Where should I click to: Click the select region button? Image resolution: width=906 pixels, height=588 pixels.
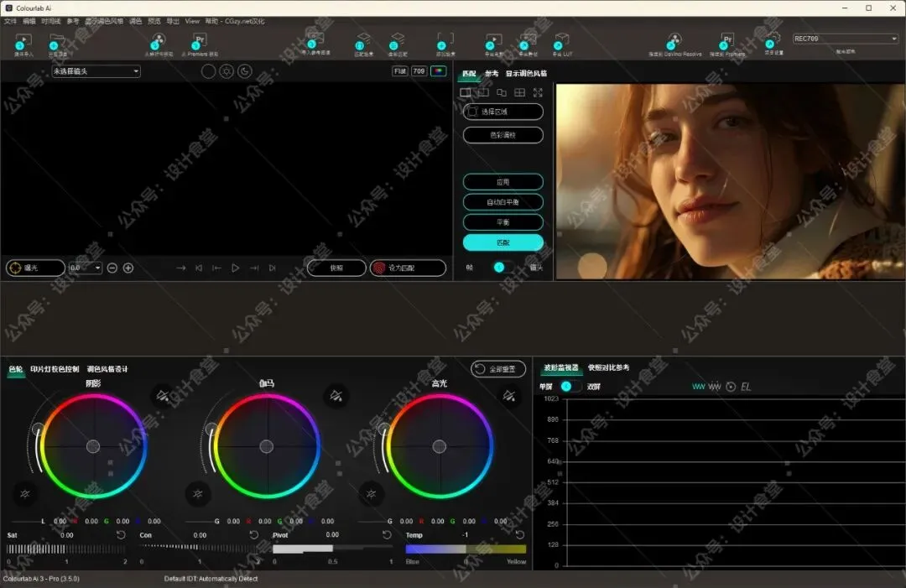click(x=503, y=112)
